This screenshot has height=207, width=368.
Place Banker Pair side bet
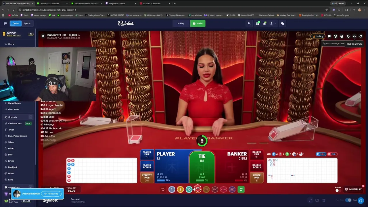pos(257,155)
